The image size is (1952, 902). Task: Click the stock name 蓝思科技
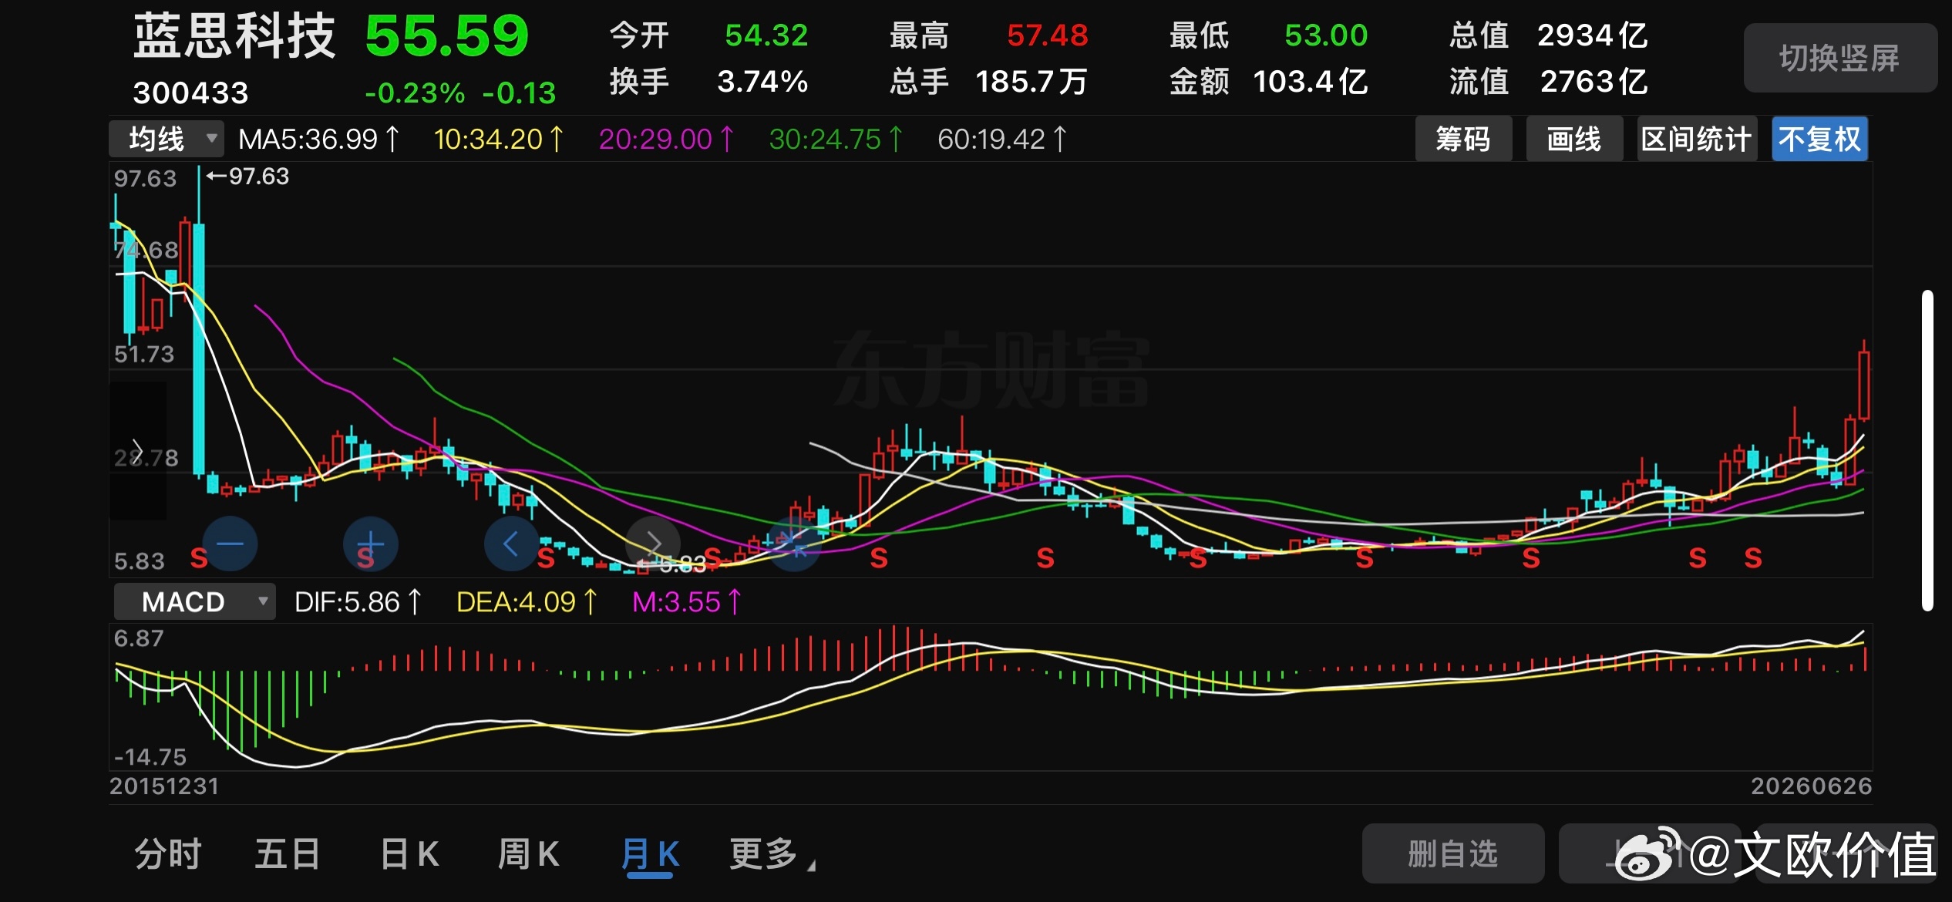[x=234, y=36]
